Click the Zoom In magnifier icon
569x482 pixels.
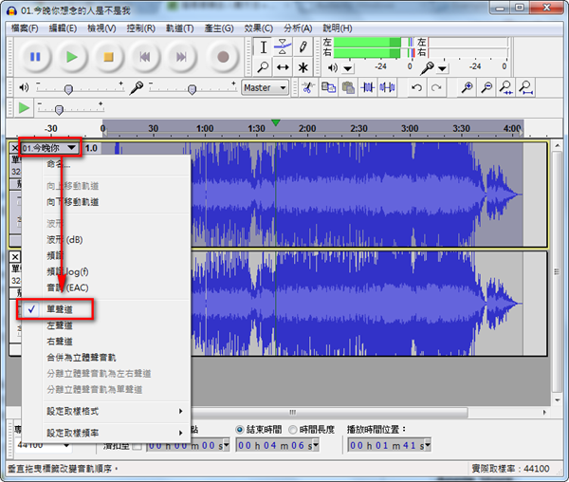click(x=467, y=87)
